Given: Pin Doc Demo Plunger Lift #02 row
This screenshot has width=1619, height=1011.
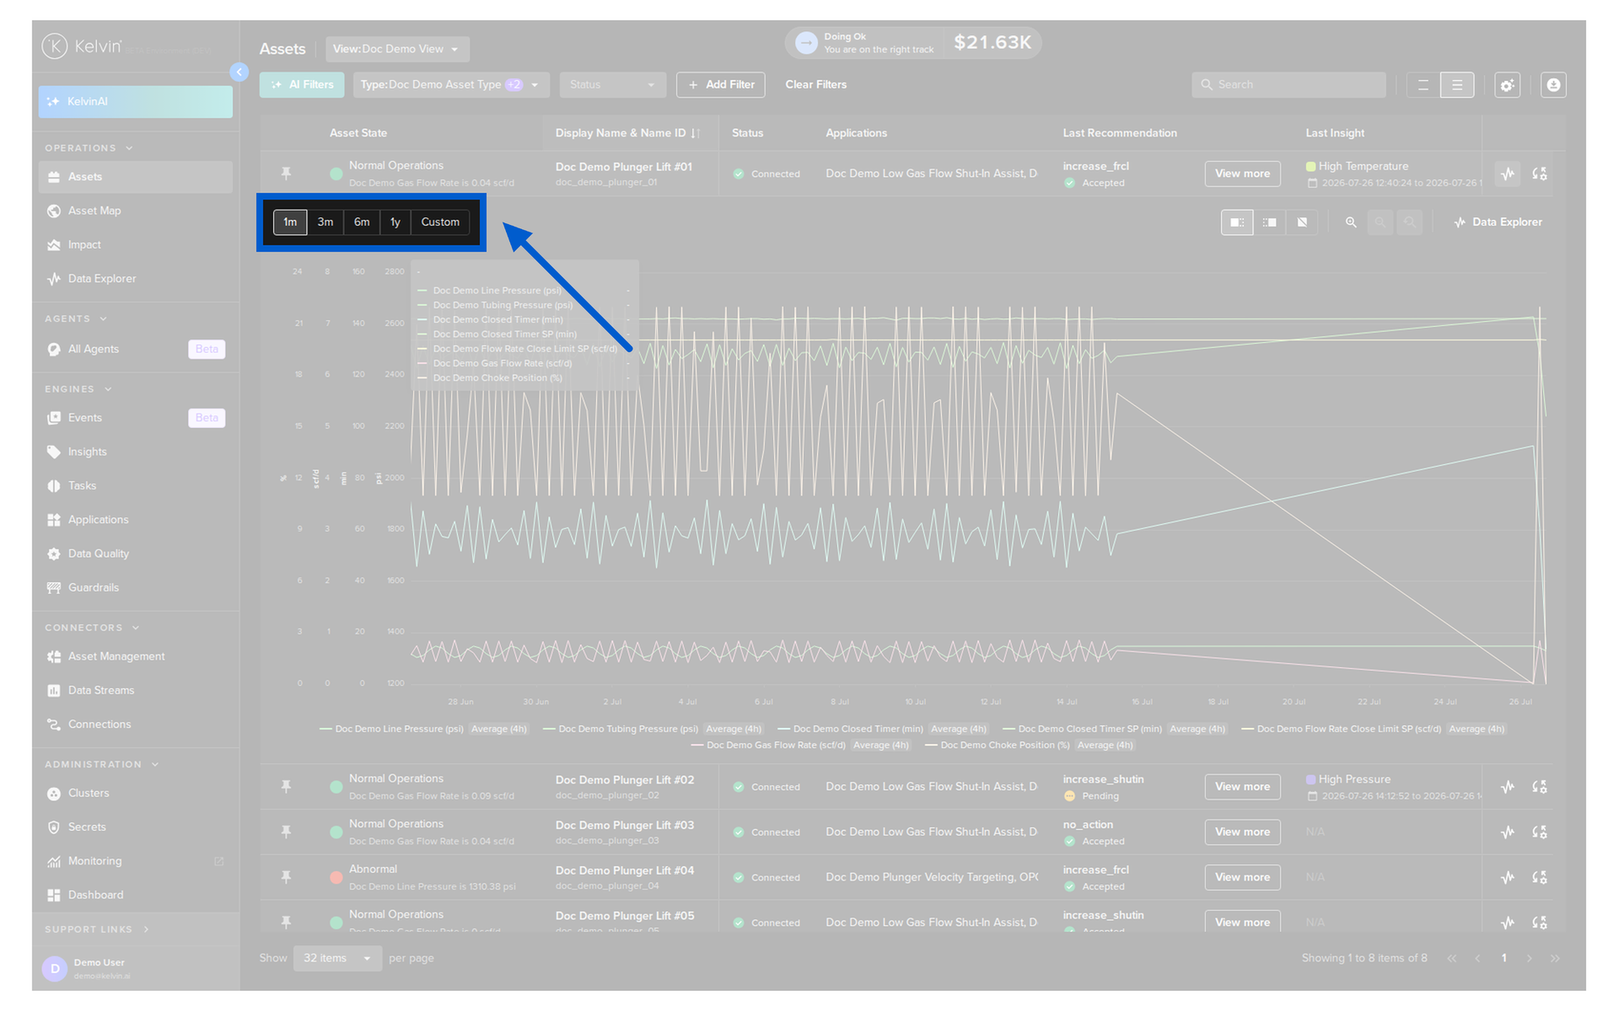Looking at the screenshot, I should 286,787.
